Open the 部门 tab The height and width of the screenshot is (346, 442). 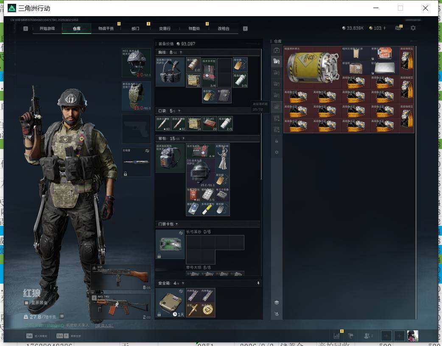click(x=135, y=28)
